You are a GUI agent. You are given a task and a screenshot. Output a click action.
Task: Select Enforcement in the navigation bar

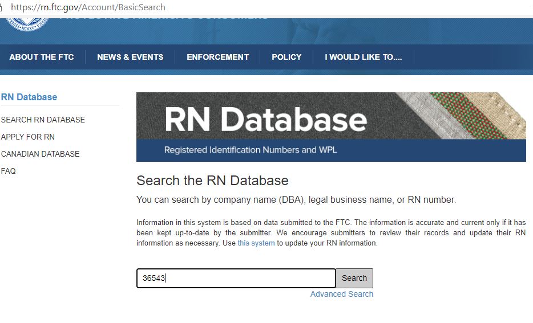point(217,57)
